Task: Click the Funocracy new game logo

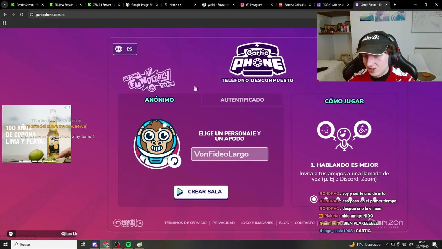Action: coord(149,80)
